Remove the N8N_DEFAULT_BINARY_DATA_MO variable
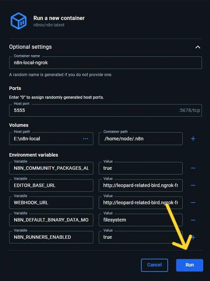210x281 pixels. (x=193, y=220)
